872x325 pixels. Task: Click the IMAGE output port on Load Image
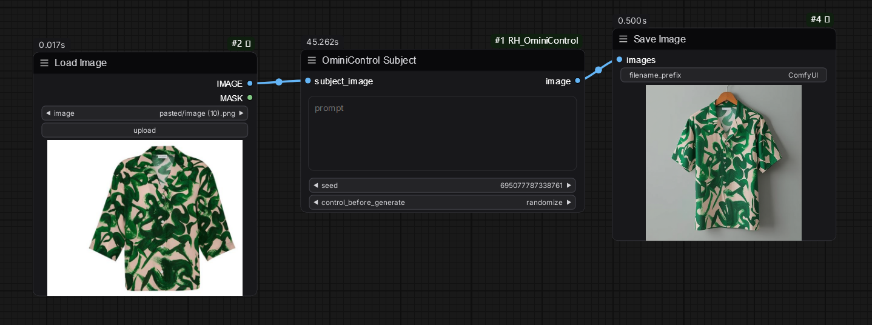tap(250, 84)
